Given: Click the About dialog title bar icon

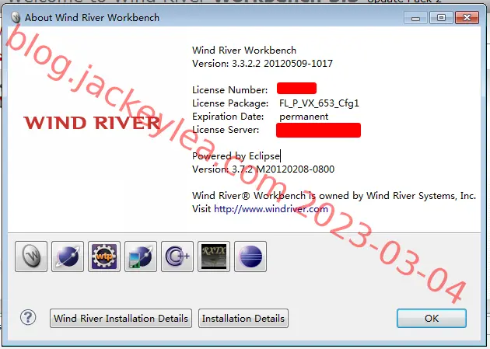Looking at the screenshot, I should pyautogui.click(x=16, y=17).
